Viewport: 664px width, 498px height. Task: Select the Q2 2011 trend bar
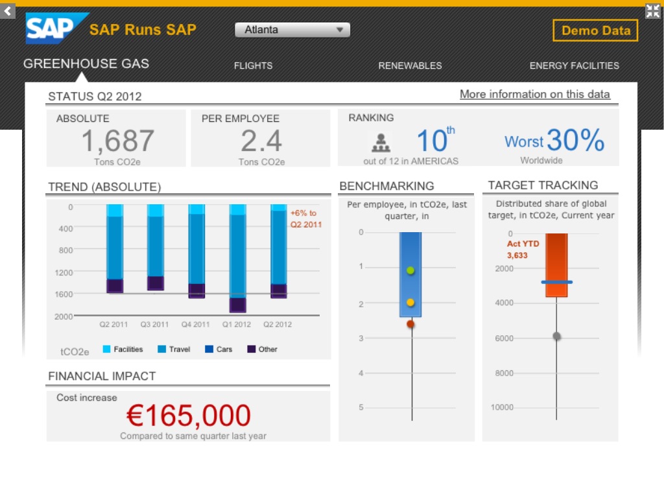(115, 248)
